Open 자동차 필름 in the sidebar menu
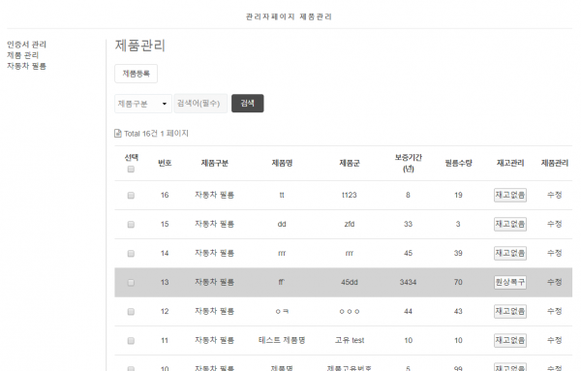The width and height of the screenshot is (581, 371). [27, 66]
